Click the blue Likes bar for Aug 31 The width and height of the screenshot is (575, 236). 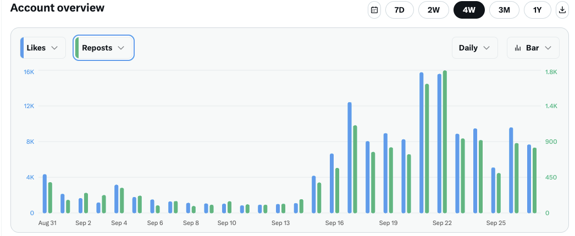point(45,194)
